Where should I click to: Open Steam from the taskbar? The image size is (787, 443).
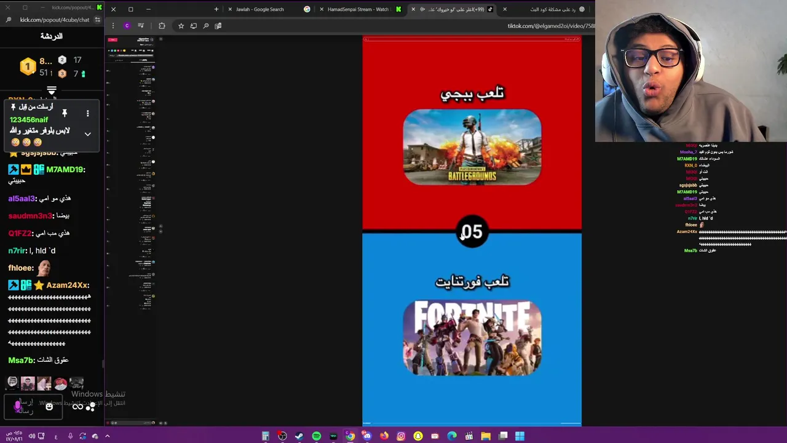[299, 436]
